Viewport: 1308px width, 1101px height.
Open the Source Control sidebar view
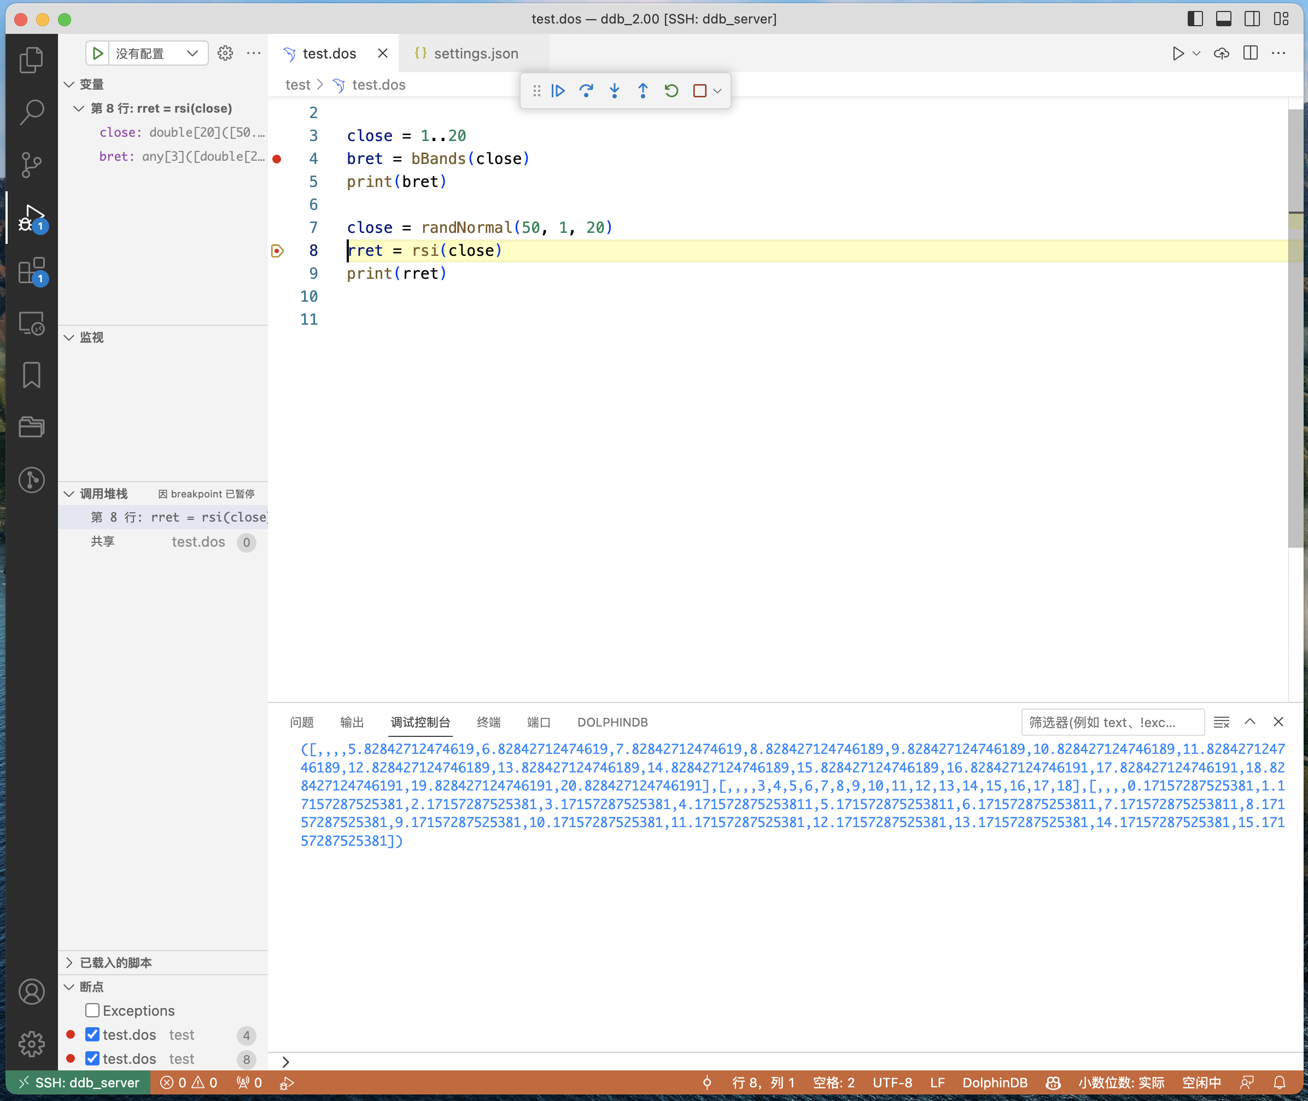(31, 164)
